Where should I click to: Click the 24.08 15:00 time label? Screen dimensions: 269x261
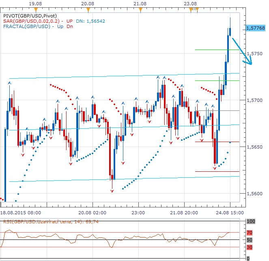[x=231, y=212]
